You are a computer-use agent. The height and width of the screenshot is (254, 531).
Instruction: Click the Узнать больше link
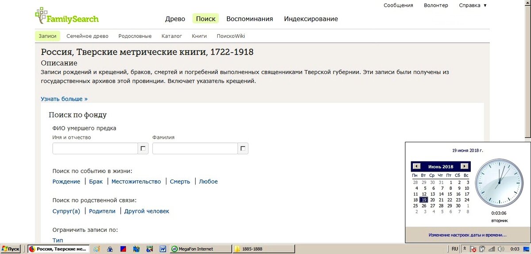(64, 99)
